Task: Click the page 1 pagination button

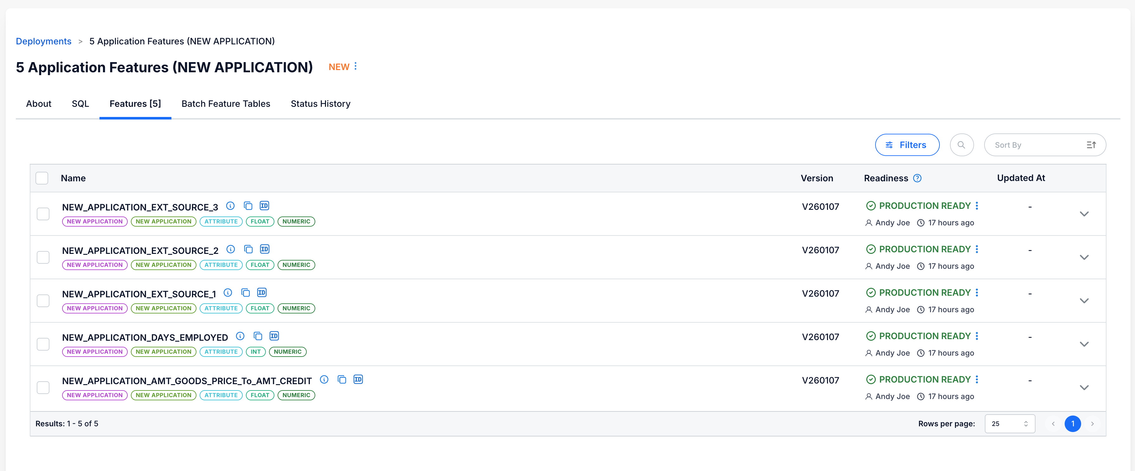Action: tap(1073, 423)
